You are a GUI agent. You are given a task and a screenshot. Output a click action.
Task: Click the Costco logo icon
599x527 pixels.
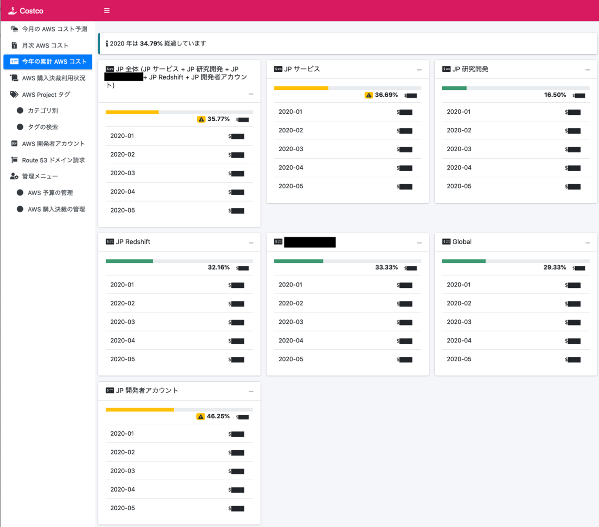[12, 10]
